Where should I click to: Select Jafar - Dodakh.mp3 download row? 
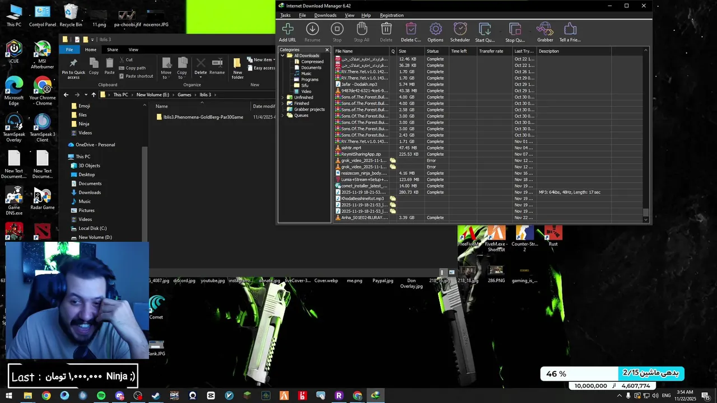coord(489,84)
